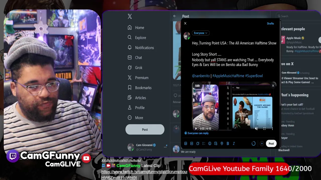The height and width of the screenshot is (180, 321).
Task: Click the More circle icon in the sidebar
Action: click(x=130, y=117)
